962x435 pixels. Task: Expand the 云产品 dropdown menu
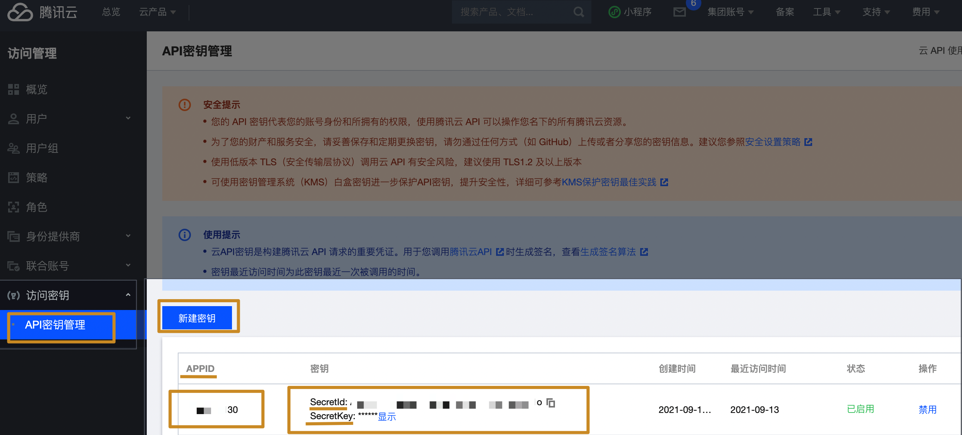pyautogui.click(x=157, y=12)
